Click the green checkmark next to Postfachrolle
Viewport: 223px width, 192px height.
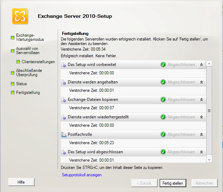pos(163,134)
